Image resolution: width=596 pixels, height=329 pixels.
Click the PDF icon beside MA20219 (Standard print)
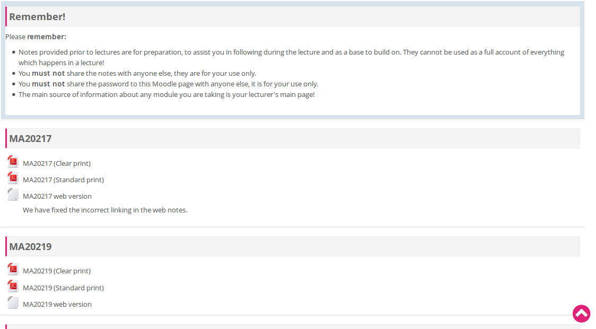coord(13,287)
